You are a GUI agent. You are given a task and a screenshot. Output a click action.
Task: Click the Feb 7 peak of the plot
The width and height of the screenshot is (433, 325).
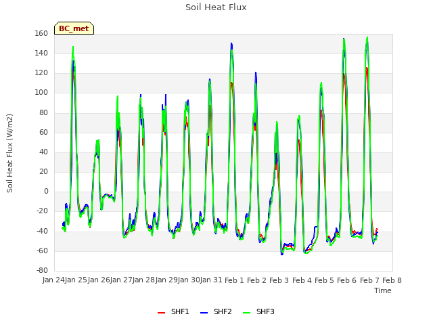coord(367,37)
